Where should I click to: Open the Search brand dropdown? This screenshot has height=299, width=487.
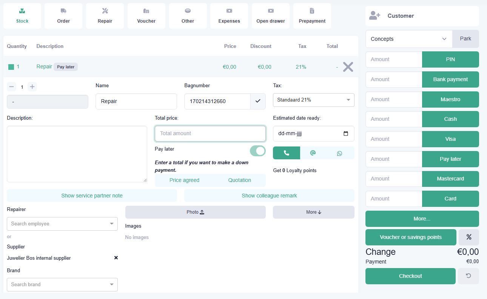point(62,285)
